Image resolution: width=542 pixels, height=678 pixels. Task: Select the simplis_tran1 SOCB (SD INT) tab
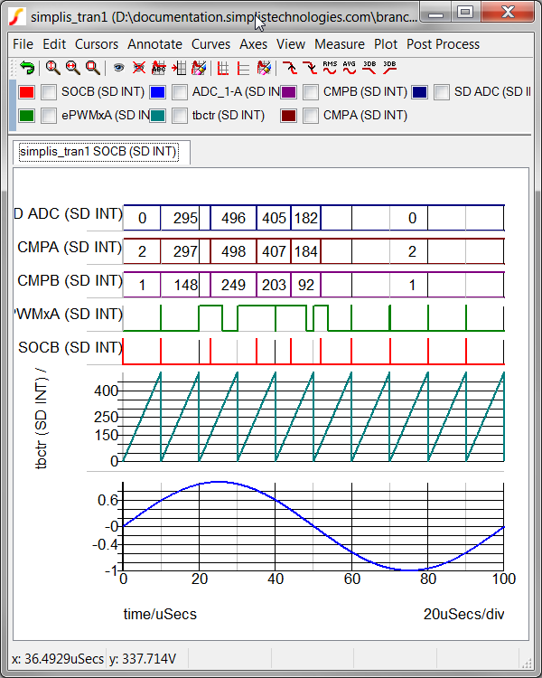pyautogui.click(x=98, y=152)
